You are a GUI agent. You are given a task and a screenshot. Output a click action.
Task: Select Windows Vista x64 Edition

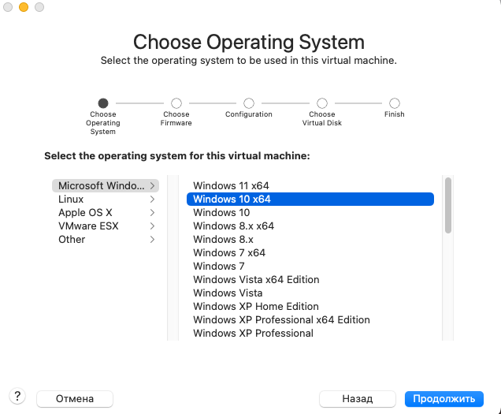point(256,280)
